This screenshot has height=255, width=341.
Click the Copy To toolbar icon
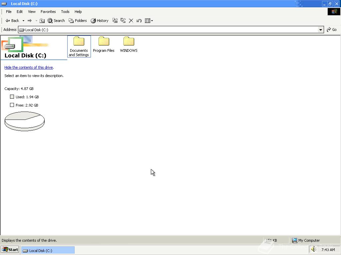click(x=123, y=21)
